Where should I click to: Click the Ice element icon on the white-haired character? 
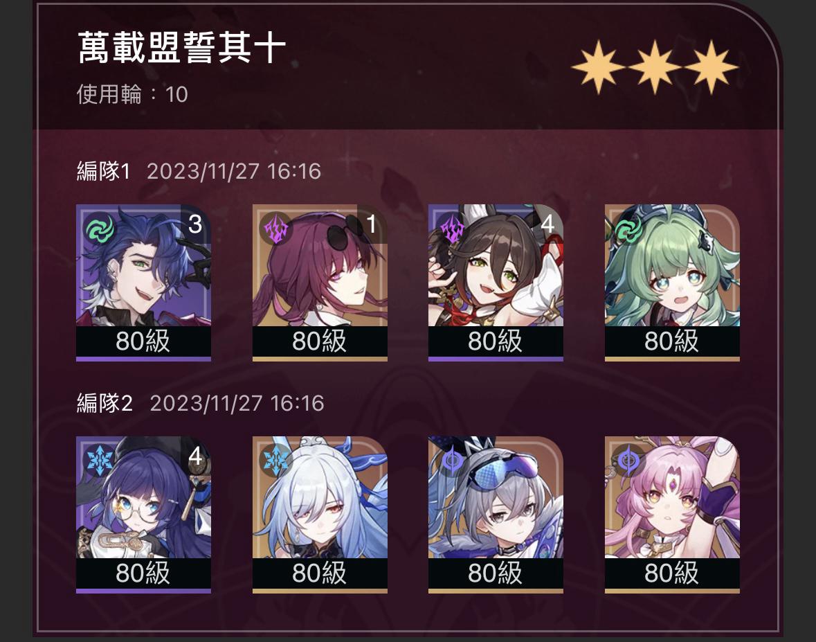275,461
